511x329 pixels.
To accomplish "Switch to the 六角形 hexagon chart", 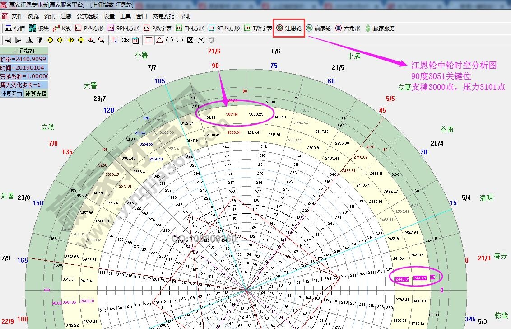I will click(348, 28).
